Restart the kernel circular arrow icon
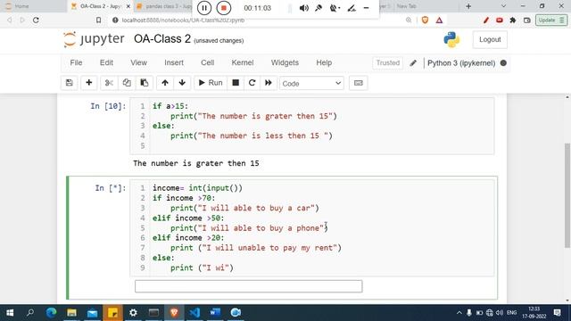This screenshot has height=321, width=571. pyautogui.click(x=252, y=83)
